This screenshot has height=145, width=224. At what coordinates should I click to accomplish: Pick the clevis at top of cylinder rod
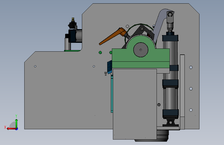(170, 17)
